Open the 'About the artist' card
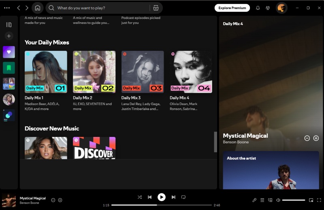324x210 pixels. 271,170
